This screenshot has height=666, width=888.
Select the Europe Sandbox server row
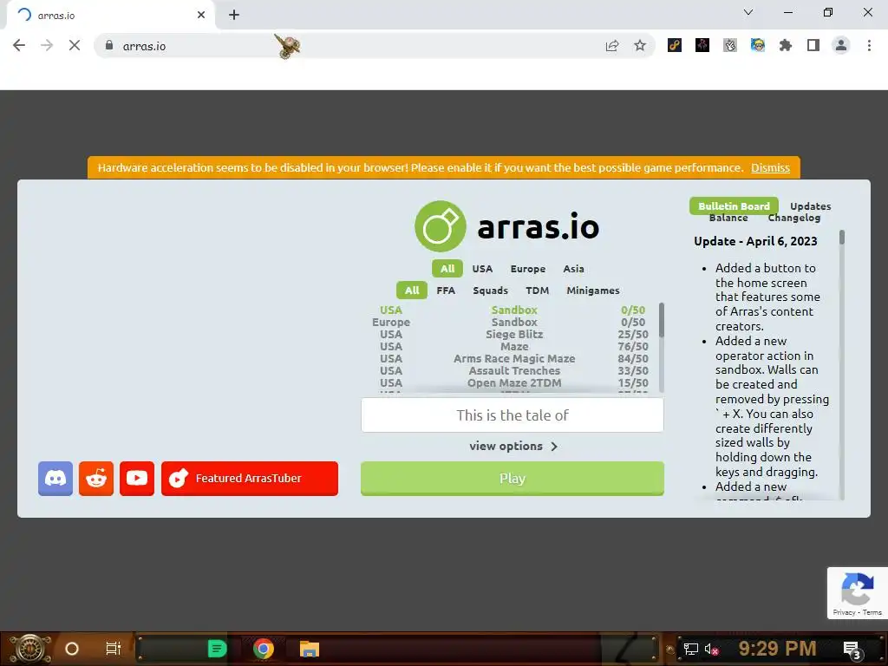513,322
